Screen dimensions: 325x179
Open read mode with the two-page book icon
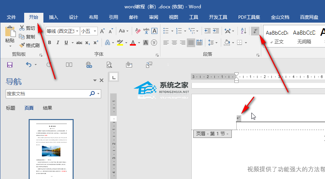click(x=69, y=65)
